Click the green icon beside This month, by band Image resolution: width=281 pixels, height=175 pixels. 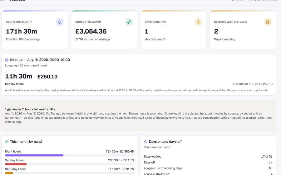7,142
